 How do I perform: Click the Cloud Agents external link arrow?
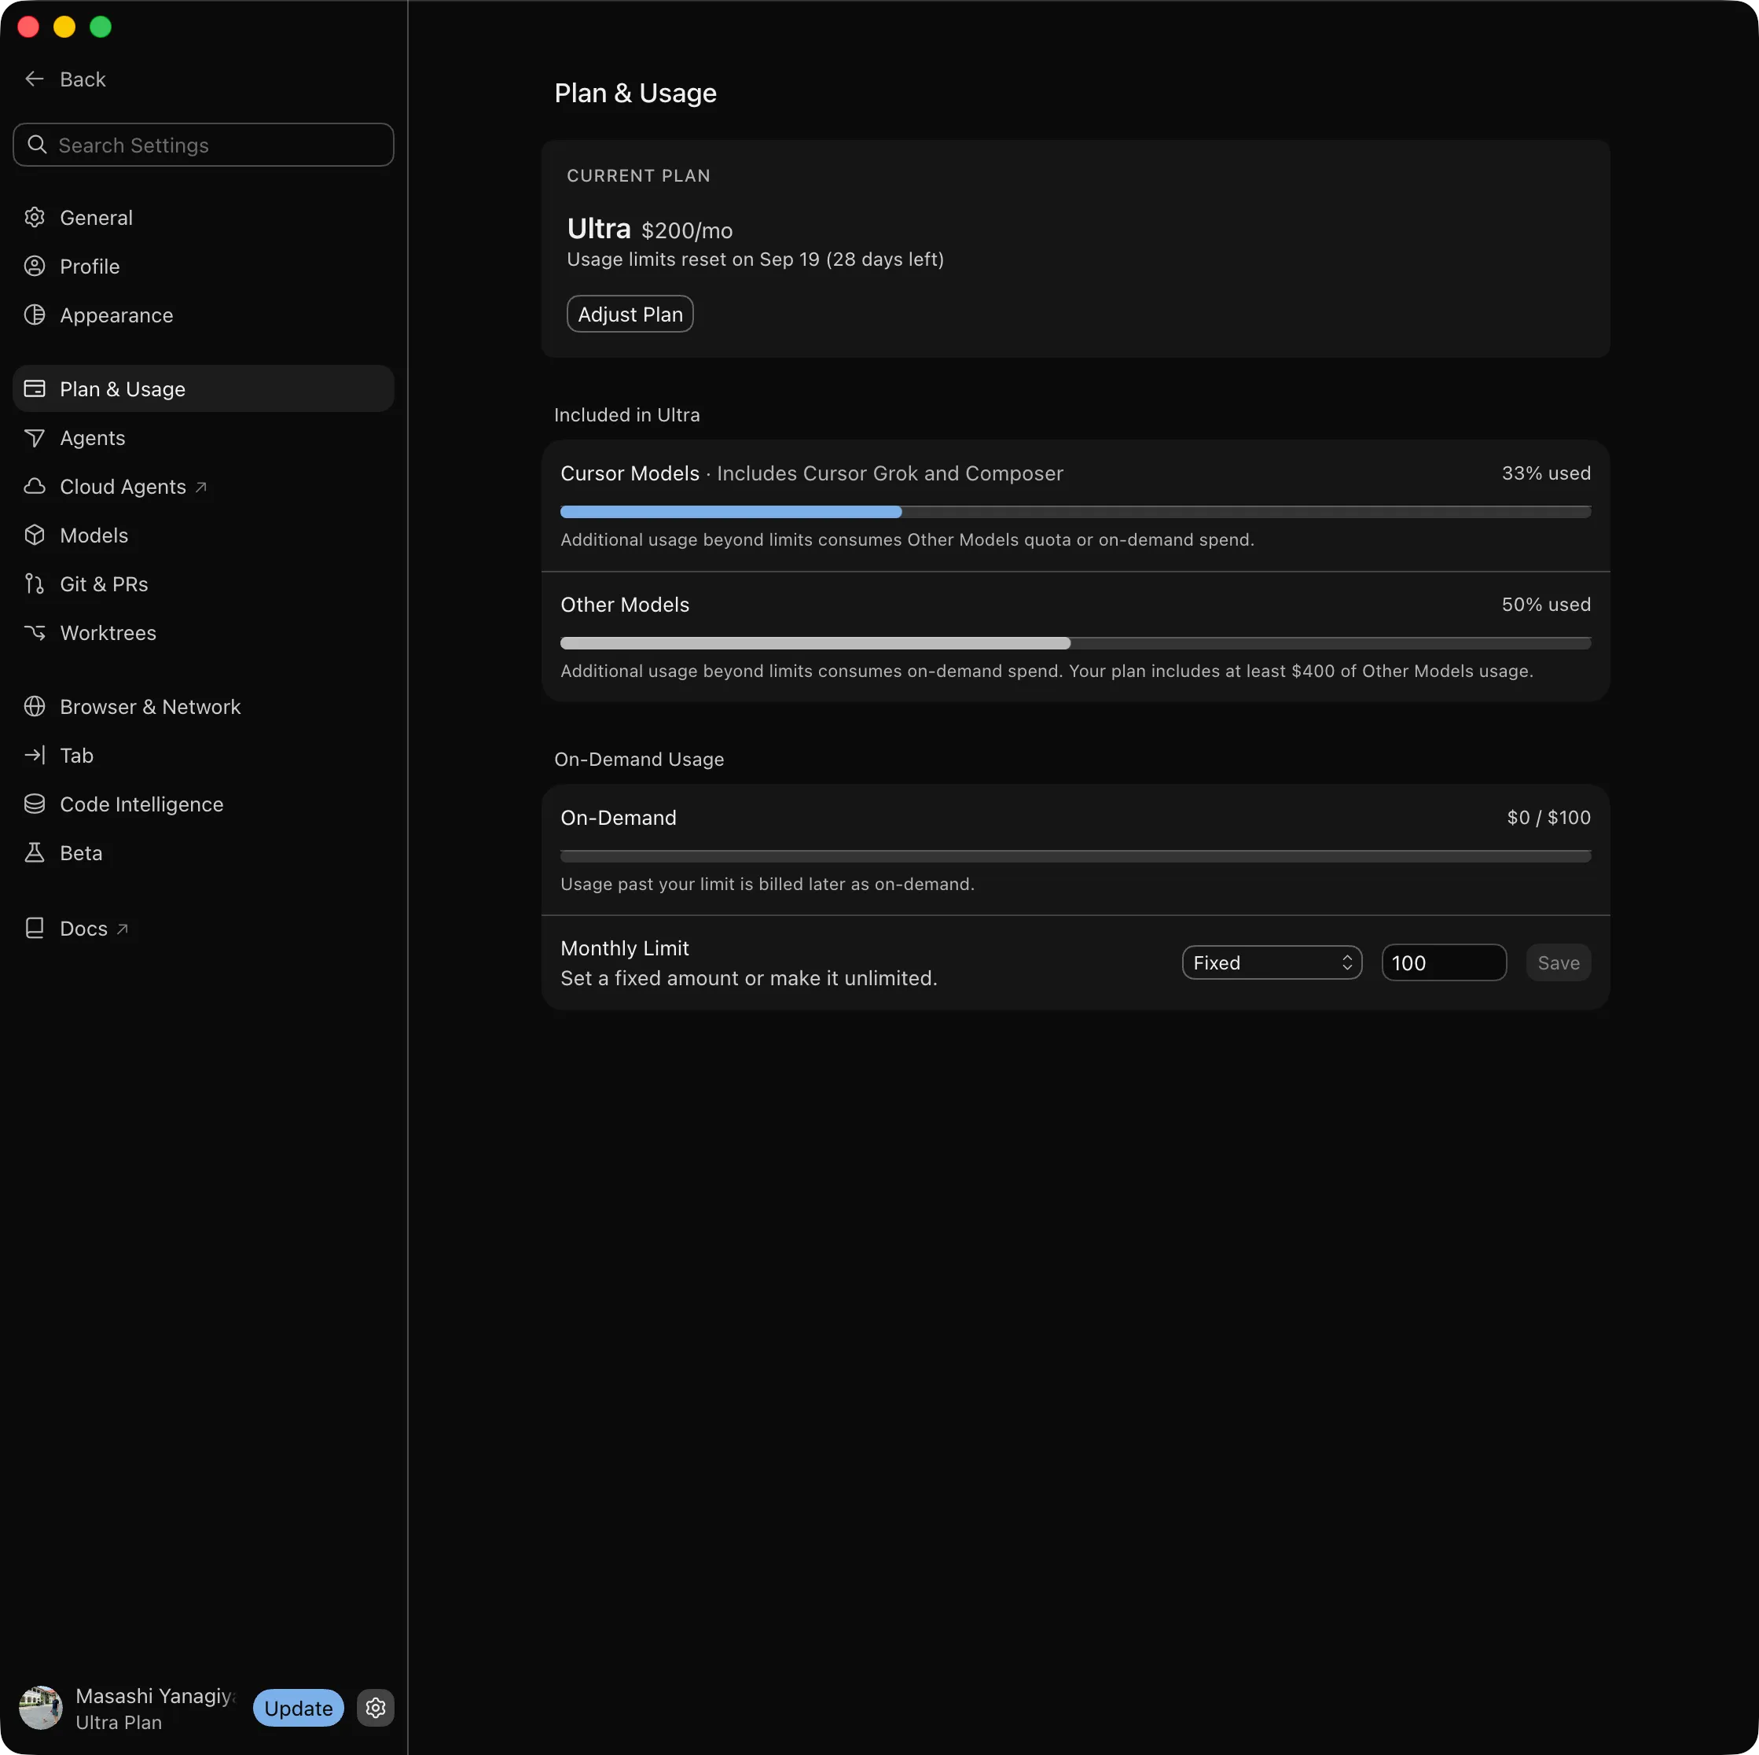coord(201,487)
